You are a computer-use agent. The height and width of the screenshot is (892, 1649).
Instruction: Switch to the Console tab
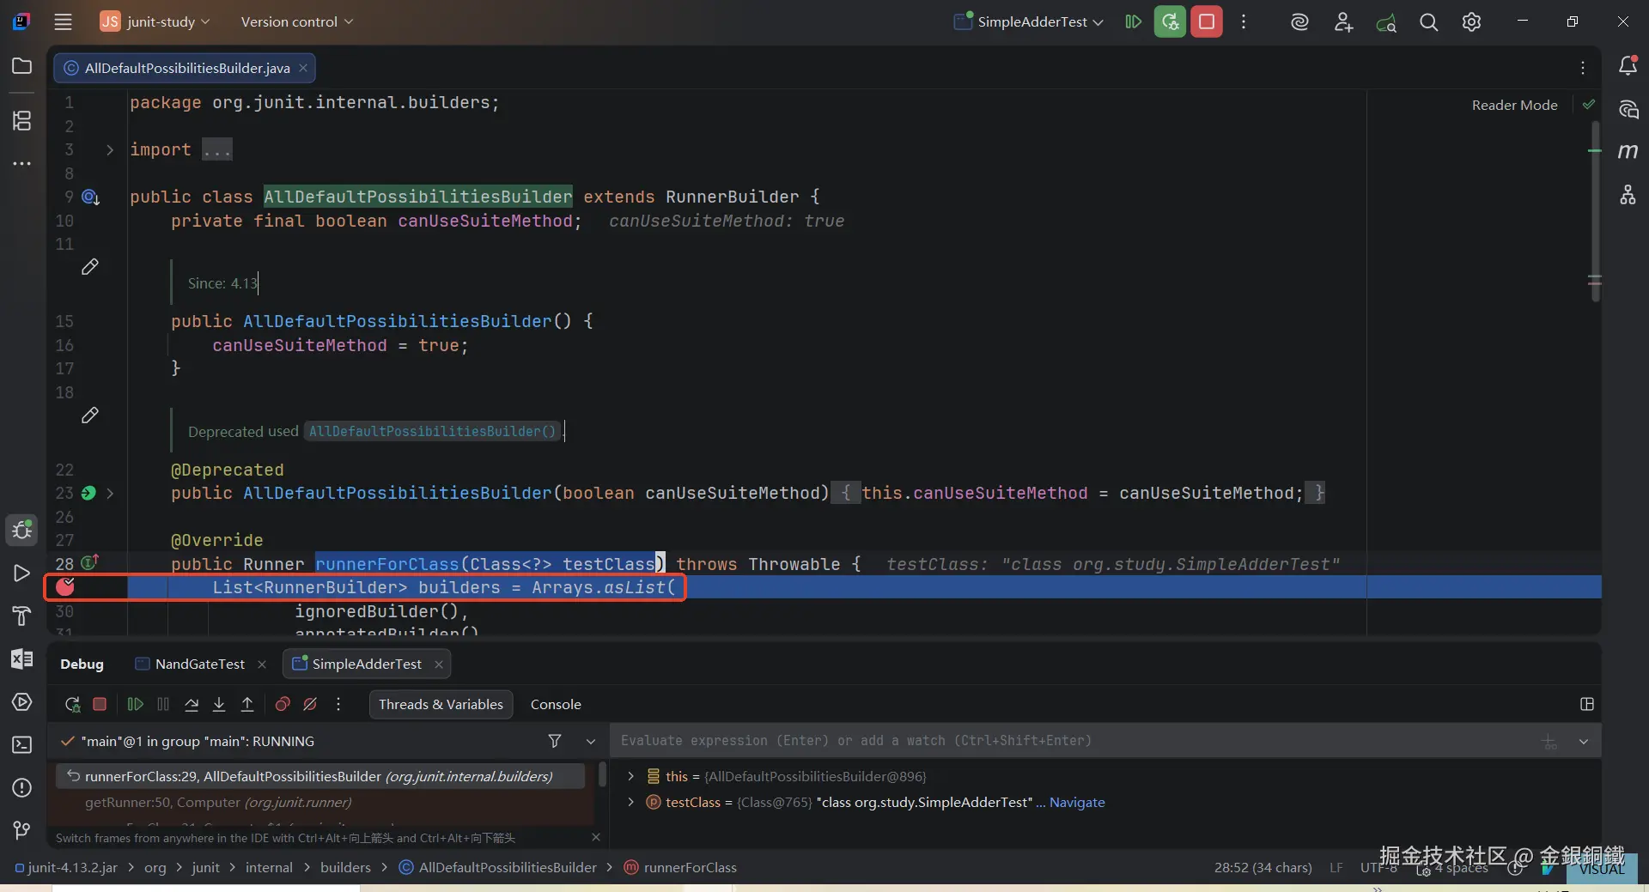tap(556, 705)
